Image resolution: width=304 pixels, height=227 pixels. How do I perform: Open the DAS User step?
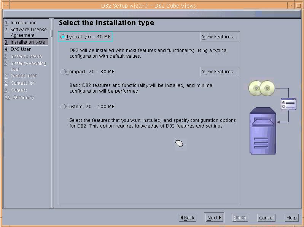coord(18,49)
